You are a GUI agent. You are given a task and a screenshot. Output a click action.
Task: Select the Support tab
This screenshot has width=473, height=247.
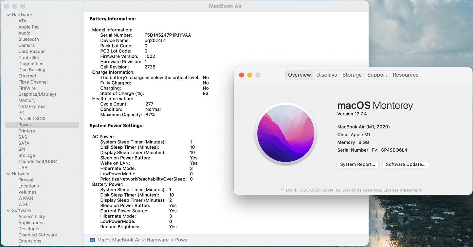tap(377, 75)
